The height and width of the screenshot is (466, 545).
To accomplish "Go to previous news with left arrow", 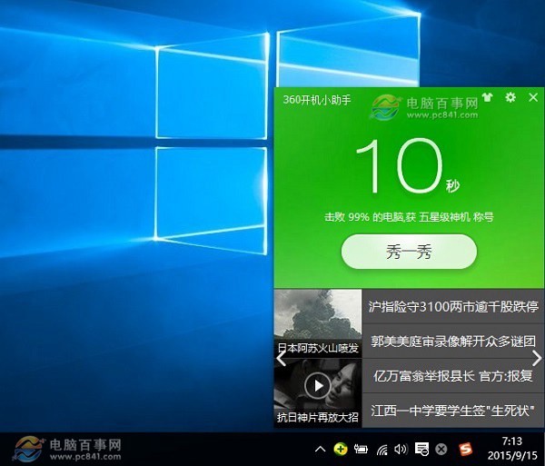I will [281, 358].
